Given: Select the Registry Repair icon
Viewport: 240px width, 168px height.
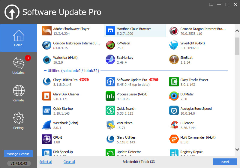Looking at the screenshot, I should click(x=174, y=152).
